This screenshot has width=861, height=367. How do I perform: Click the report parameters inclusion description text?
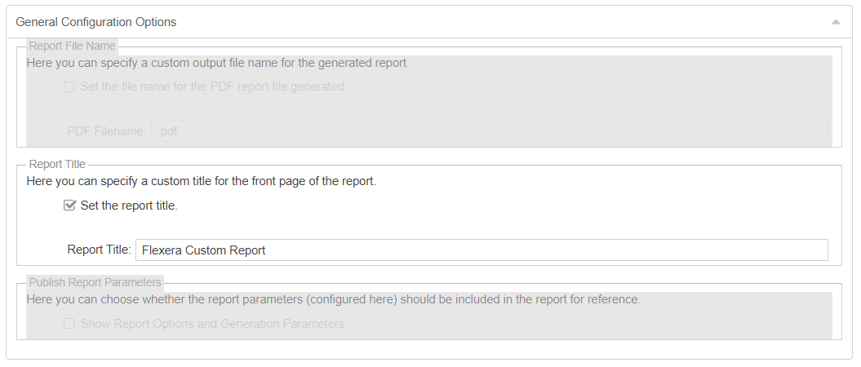point(333,299)
